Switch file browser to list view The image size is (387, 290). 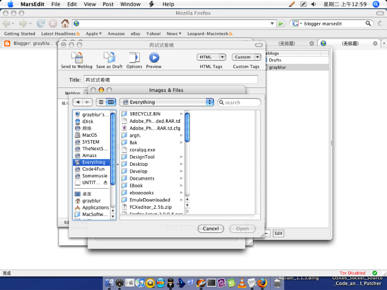(101, 102)
